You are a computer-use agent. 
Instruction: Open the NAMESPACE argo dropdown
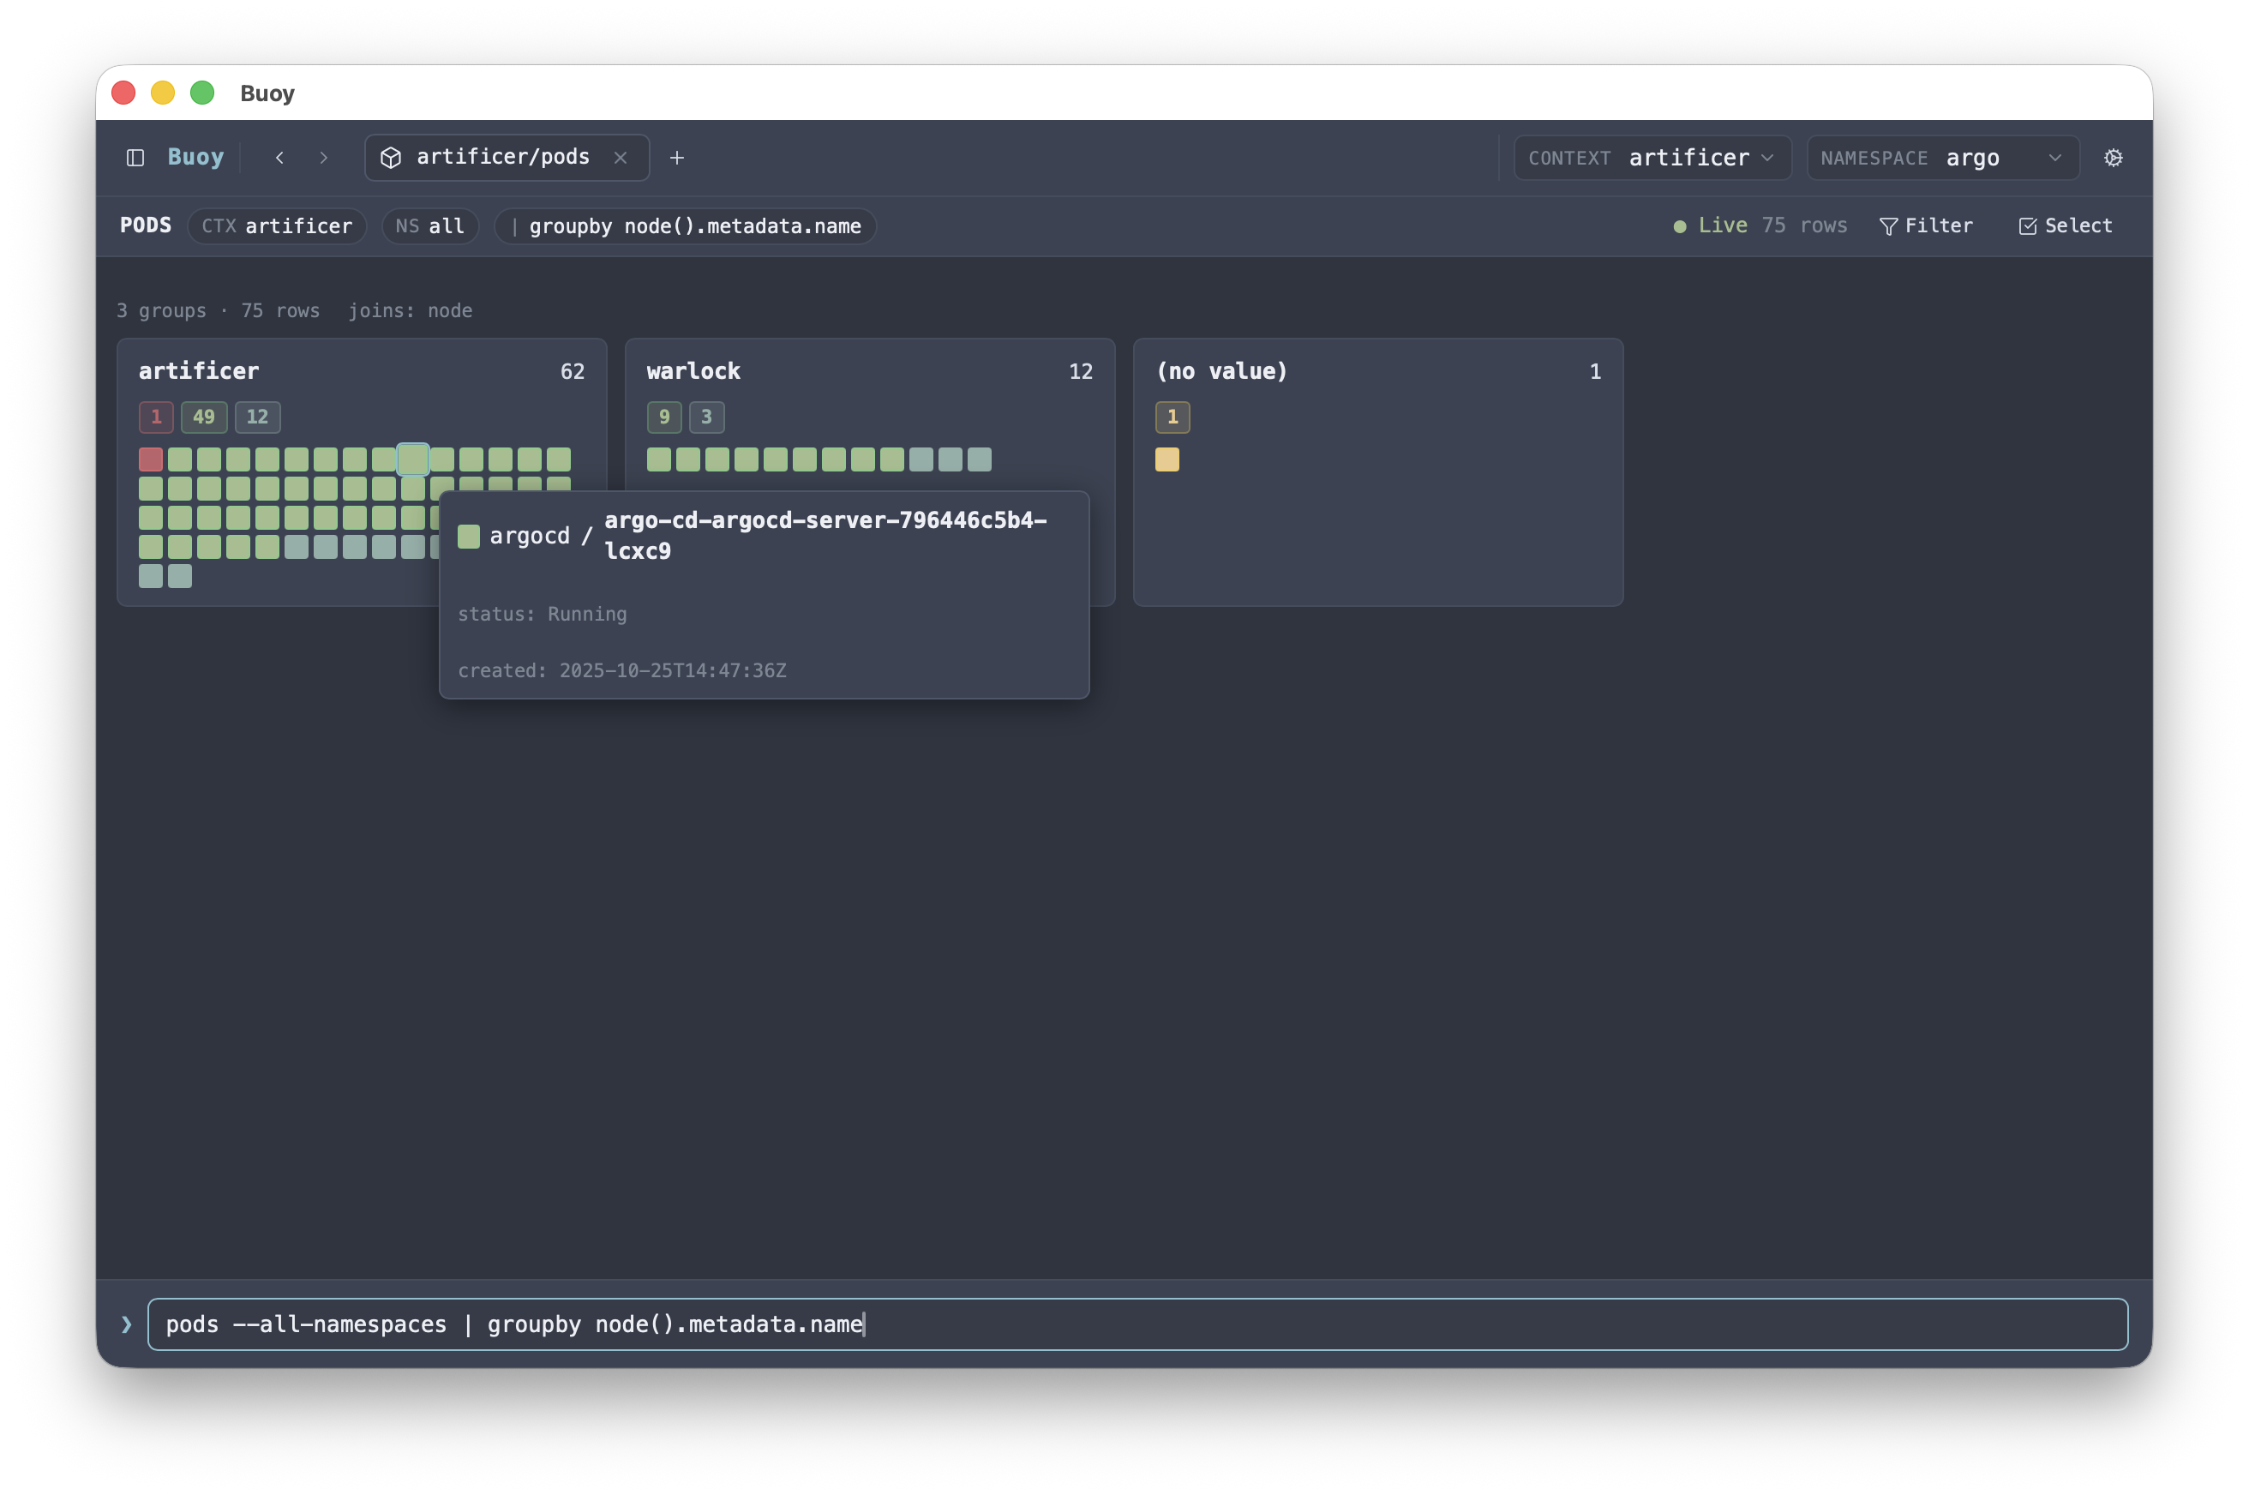point(1942,158)
